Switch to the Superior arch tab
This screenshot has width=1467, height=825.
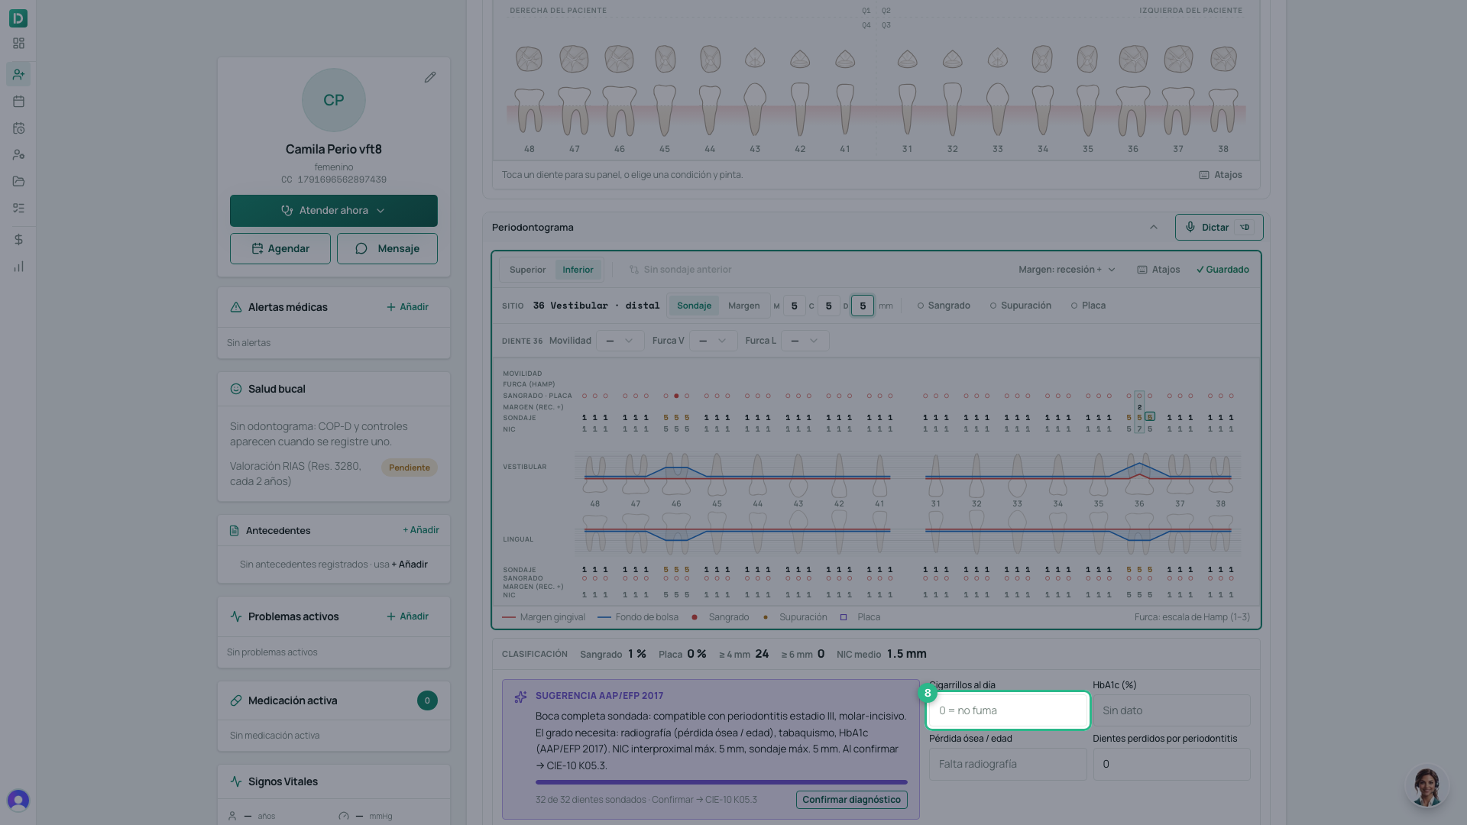click(x=527, y=270)
